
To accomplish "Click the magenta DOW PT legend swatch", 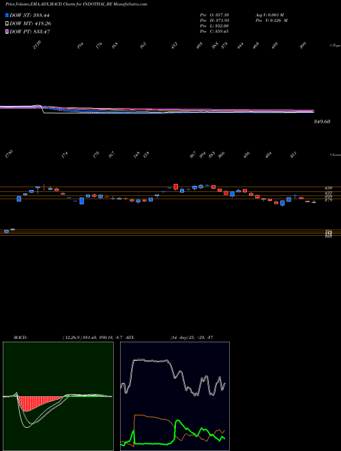I will [x=7, y=31].
